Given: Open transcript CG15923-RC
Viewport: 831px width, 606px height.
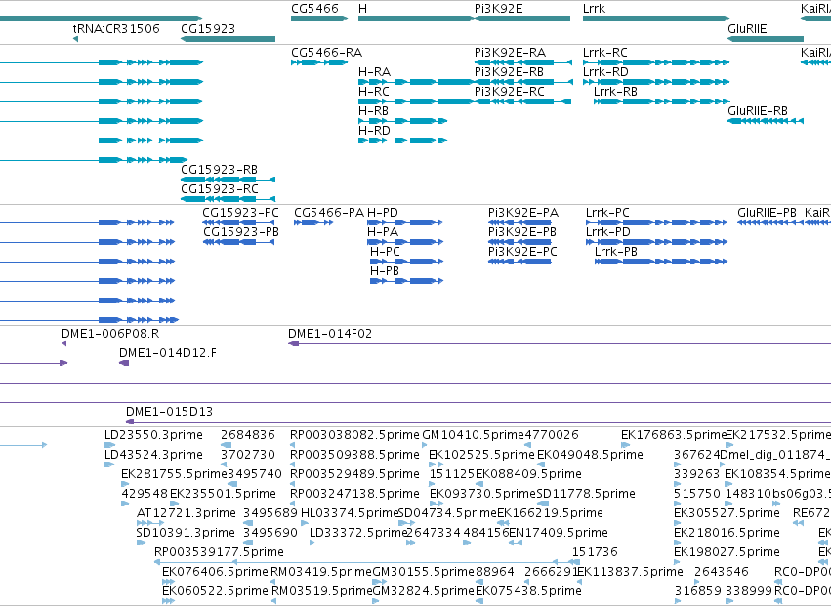Looking at the screenshot, I should pyautogui.click(x=228, y=199).
